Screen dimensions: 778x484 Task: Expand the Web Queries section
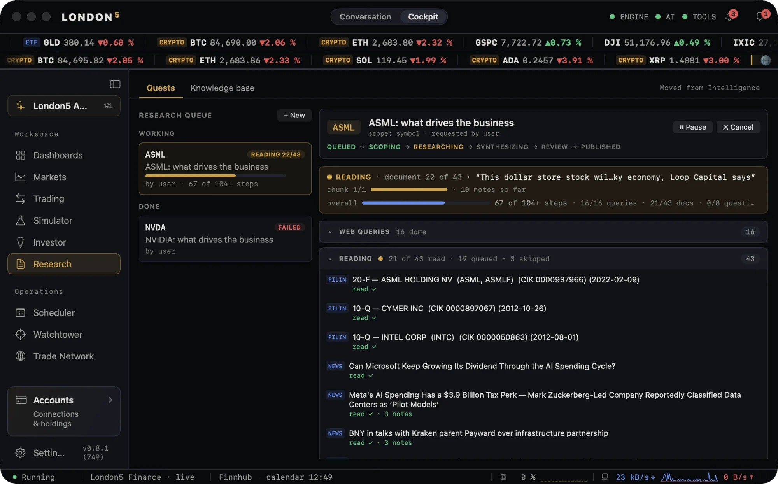click(x=543, y=232)
